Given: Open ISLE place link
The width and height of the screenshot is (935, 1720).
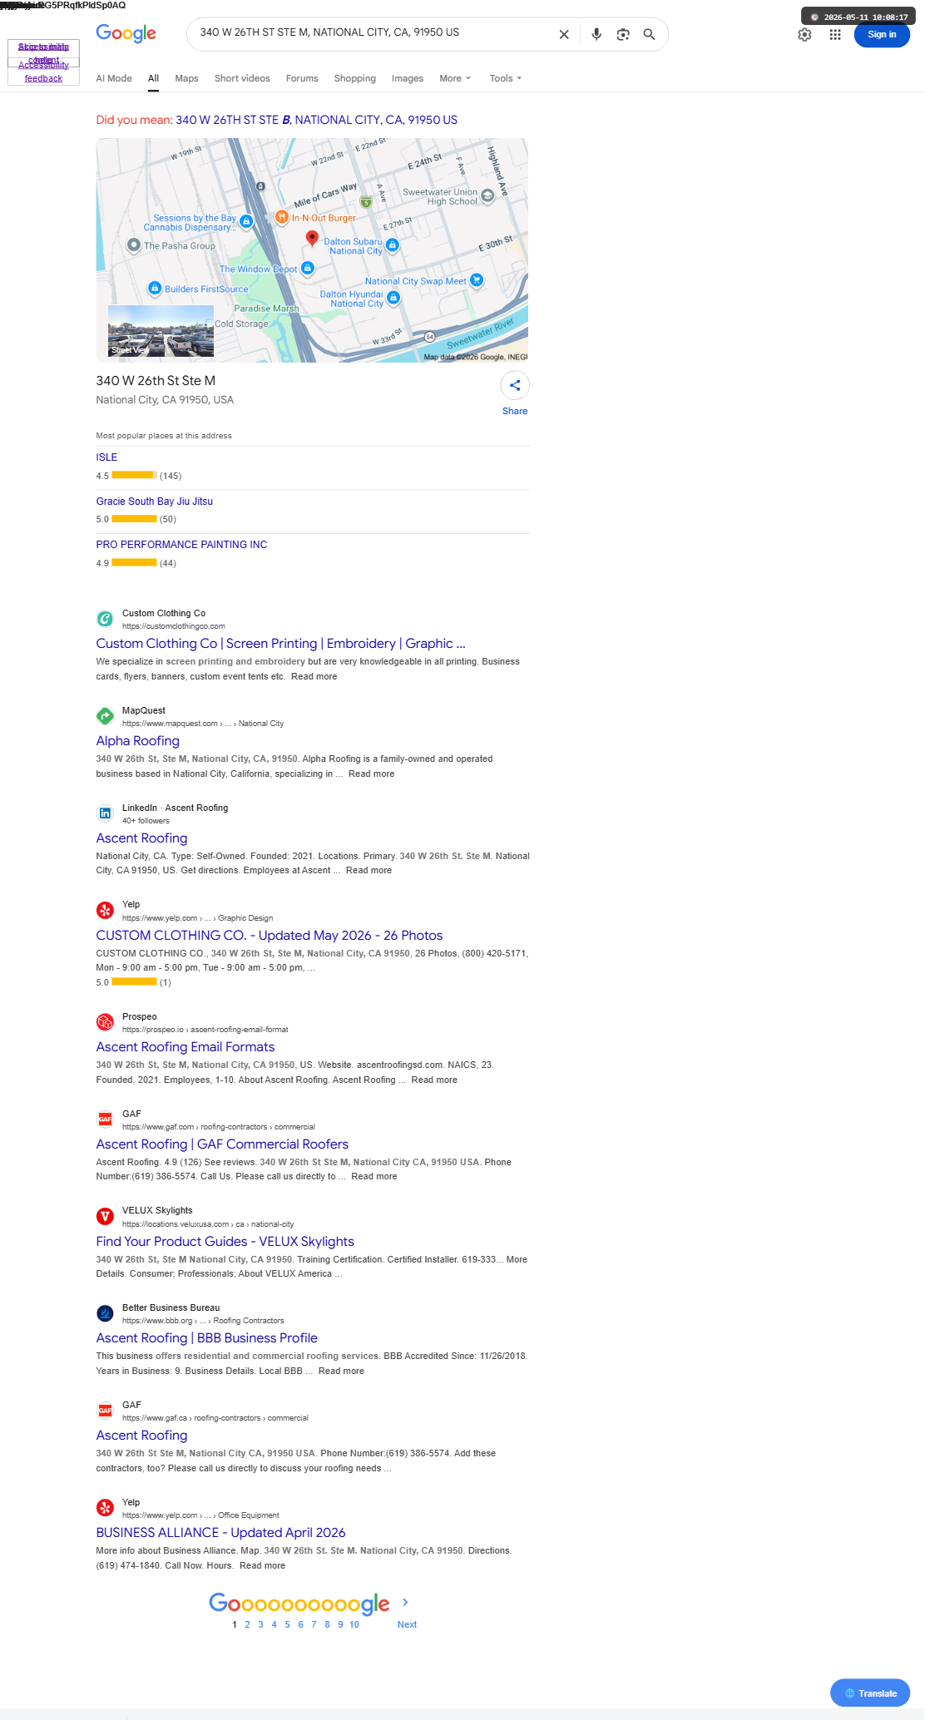Looking at the screenshot, I should pyautogui.click(x=106, y=457).
